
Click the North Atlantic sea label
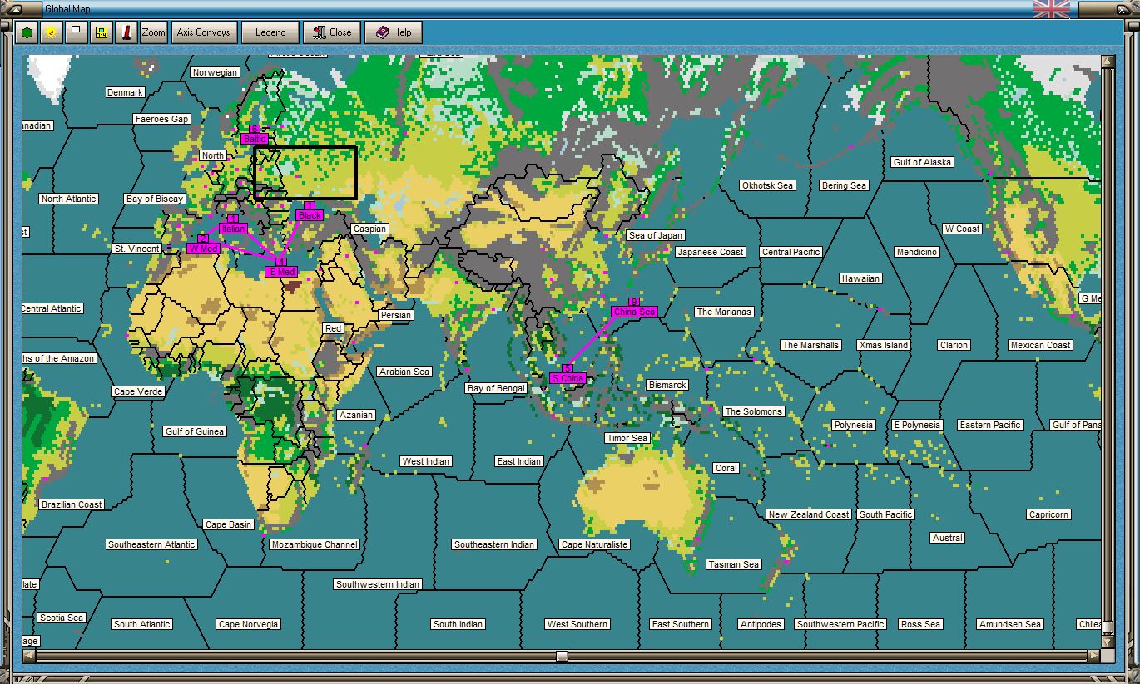pos(69,199)
